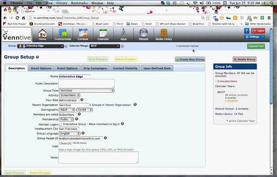Click the top Reset Changes button
This screenshot has height=177, width=277.
tap(126, 59)
